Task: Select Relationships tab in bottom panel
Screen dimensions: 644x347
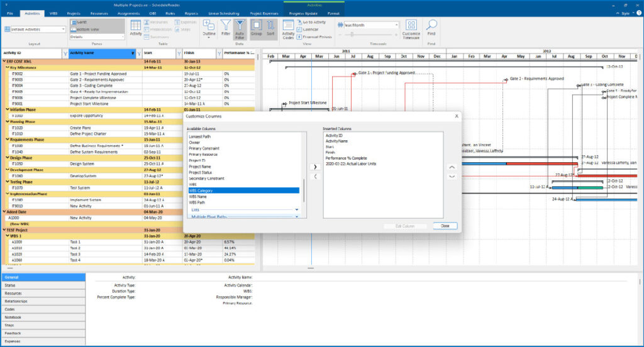Action: (x=43, y=301)
